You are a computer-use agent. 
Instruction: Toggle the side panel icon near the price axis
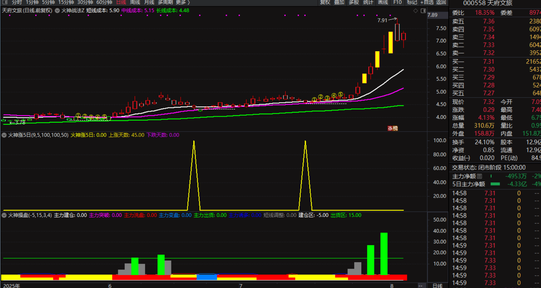423,11
